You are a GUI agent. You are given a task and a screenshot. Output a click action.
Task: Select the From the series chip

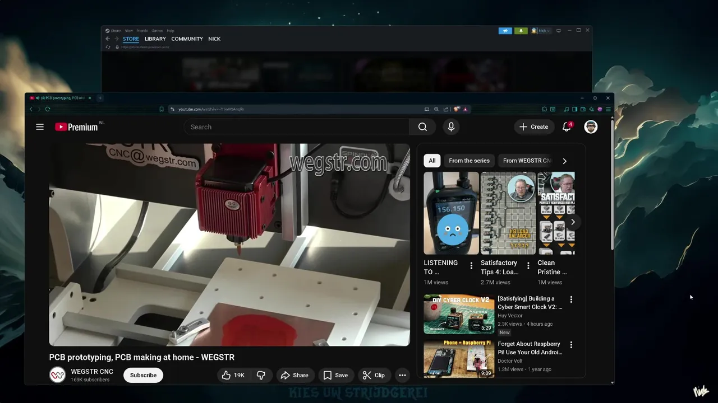(x=469, y=161)
